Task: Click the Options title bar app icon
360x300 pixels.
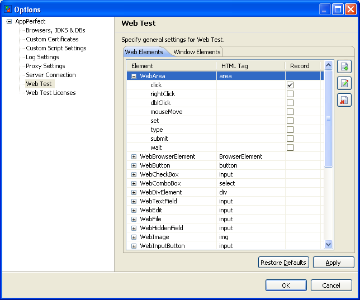Action: coord(7,9)
